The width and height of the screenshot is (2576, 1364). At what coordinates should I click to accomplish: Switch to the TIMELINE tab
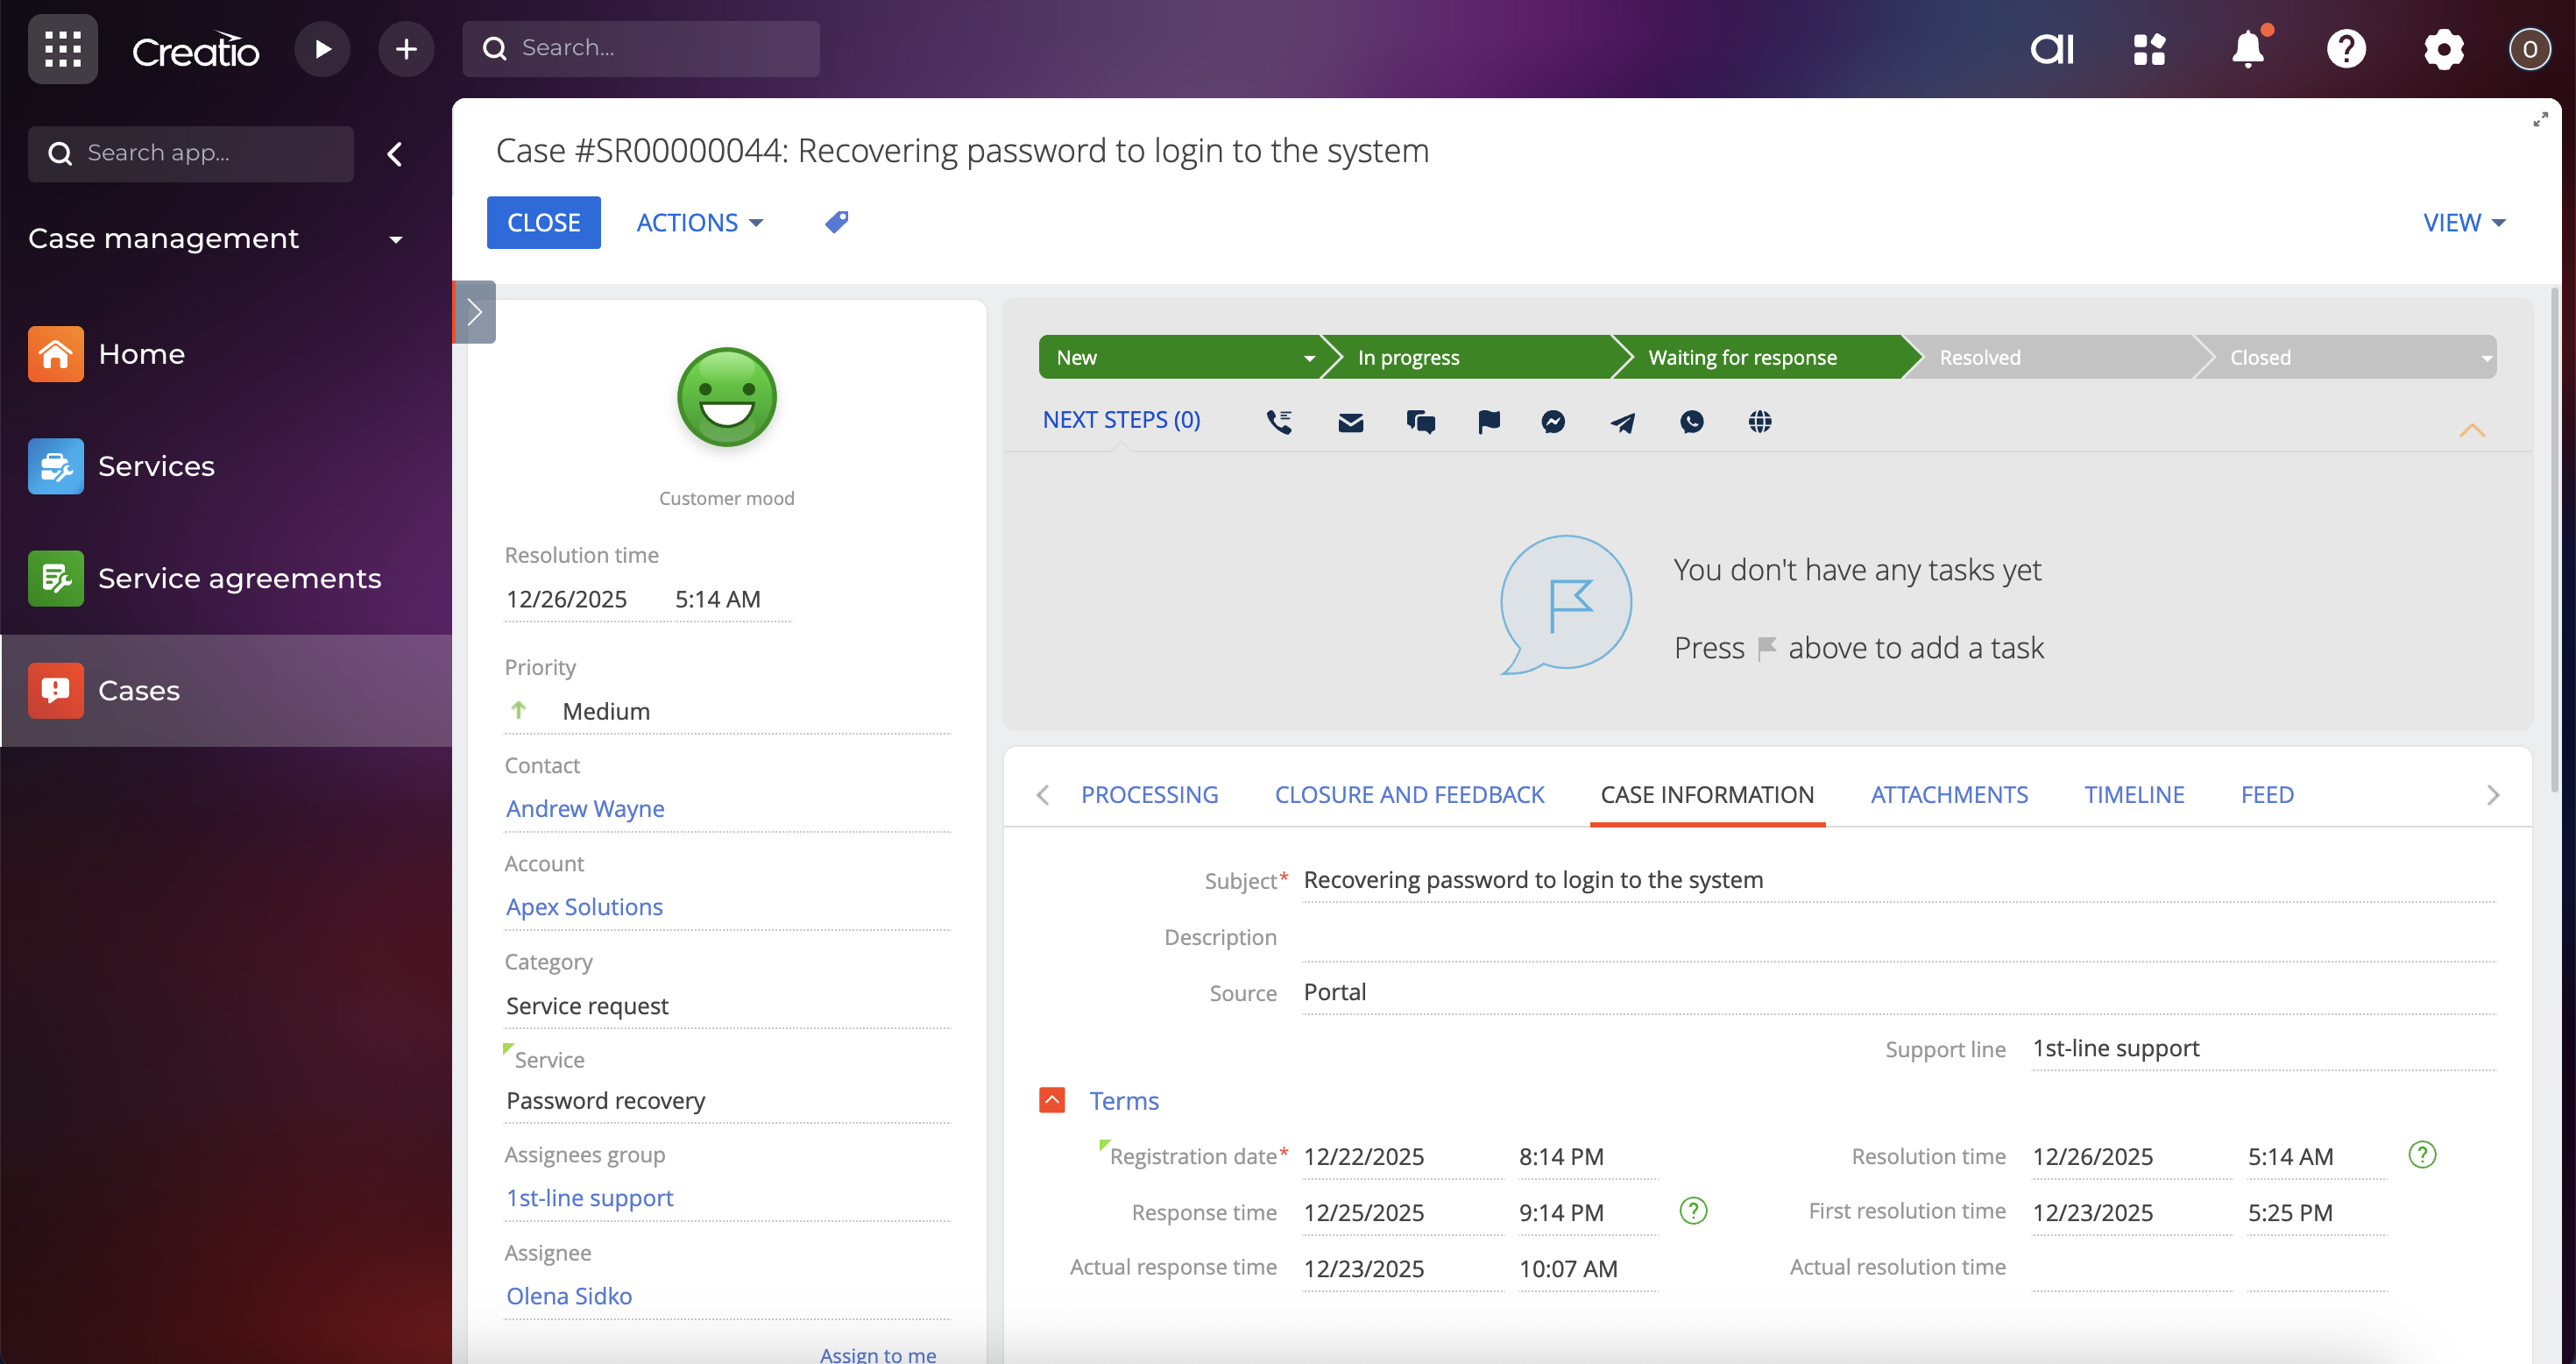[2134, 794]
